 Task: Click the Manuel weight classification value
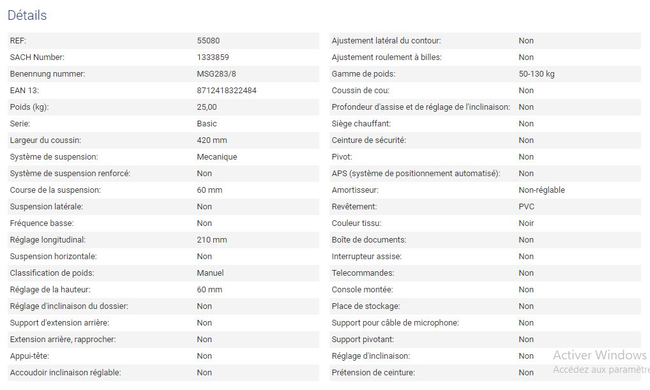[210, 273]
